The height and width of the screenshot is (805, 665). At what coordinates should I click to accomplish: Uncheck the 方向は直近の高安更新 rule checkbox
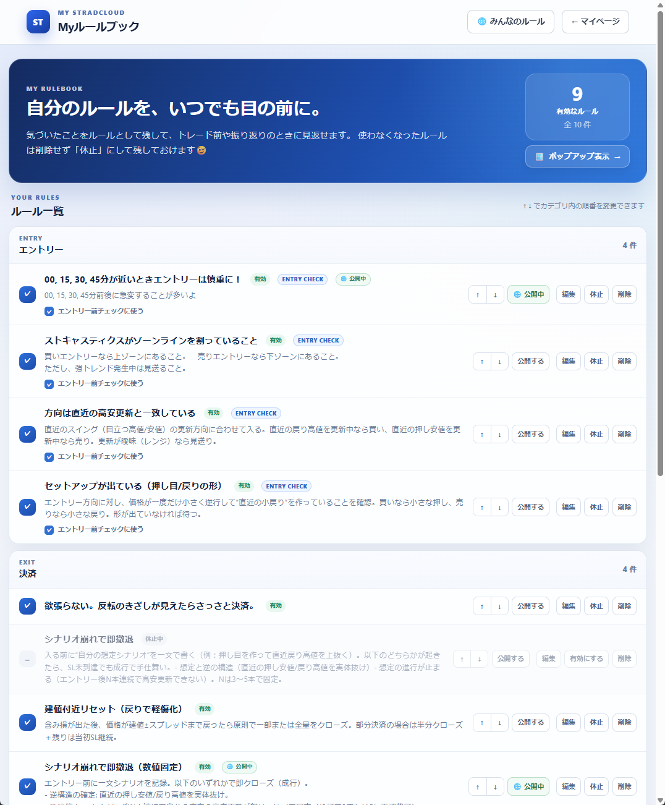click(x=27, y=434)
